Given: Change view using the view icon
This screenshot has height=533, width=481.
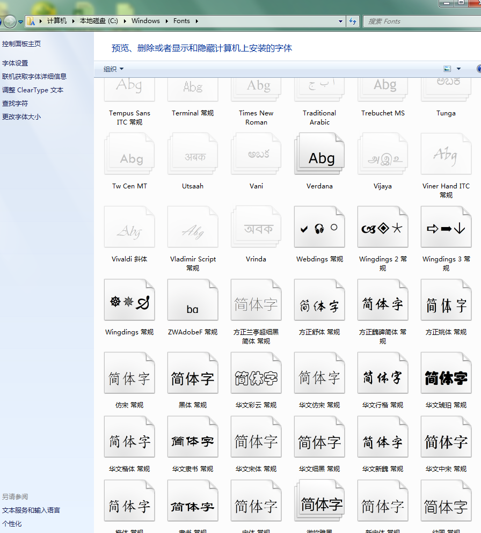Looking at the screenshot, I should click(x=447, y=69).
